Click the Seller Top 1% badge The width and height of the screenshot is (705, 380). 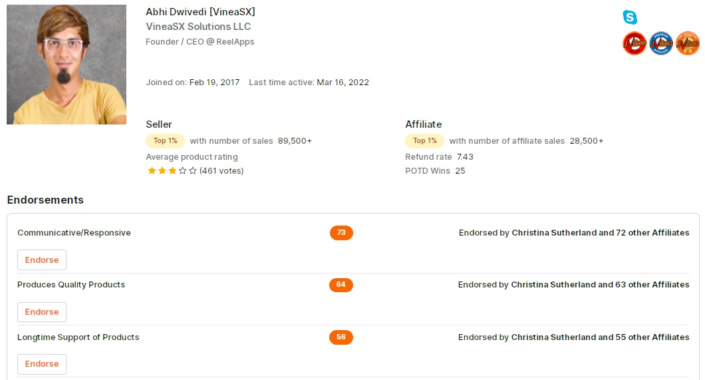(x=165, y=141)
